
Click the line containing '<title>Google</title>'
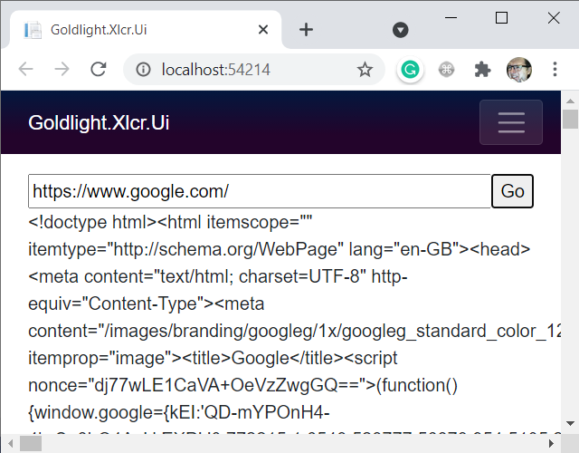coord(213,358)
